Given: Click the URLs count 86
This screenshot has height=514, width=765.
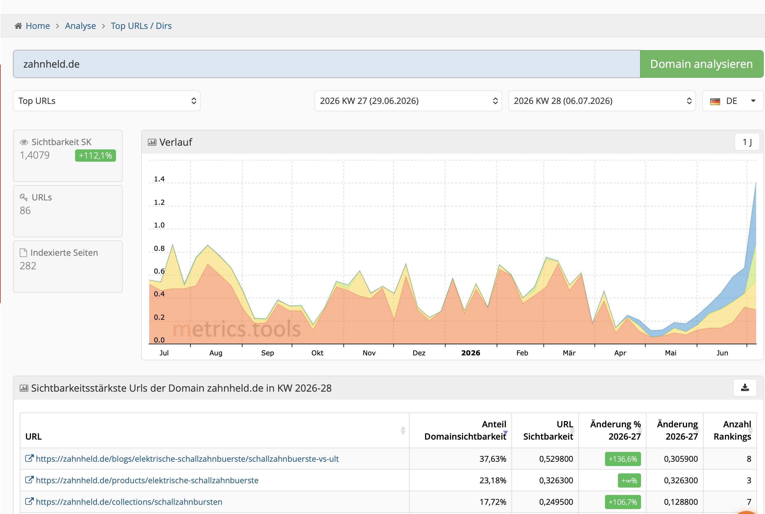Looking at the screenshot, I should point(25,211).
